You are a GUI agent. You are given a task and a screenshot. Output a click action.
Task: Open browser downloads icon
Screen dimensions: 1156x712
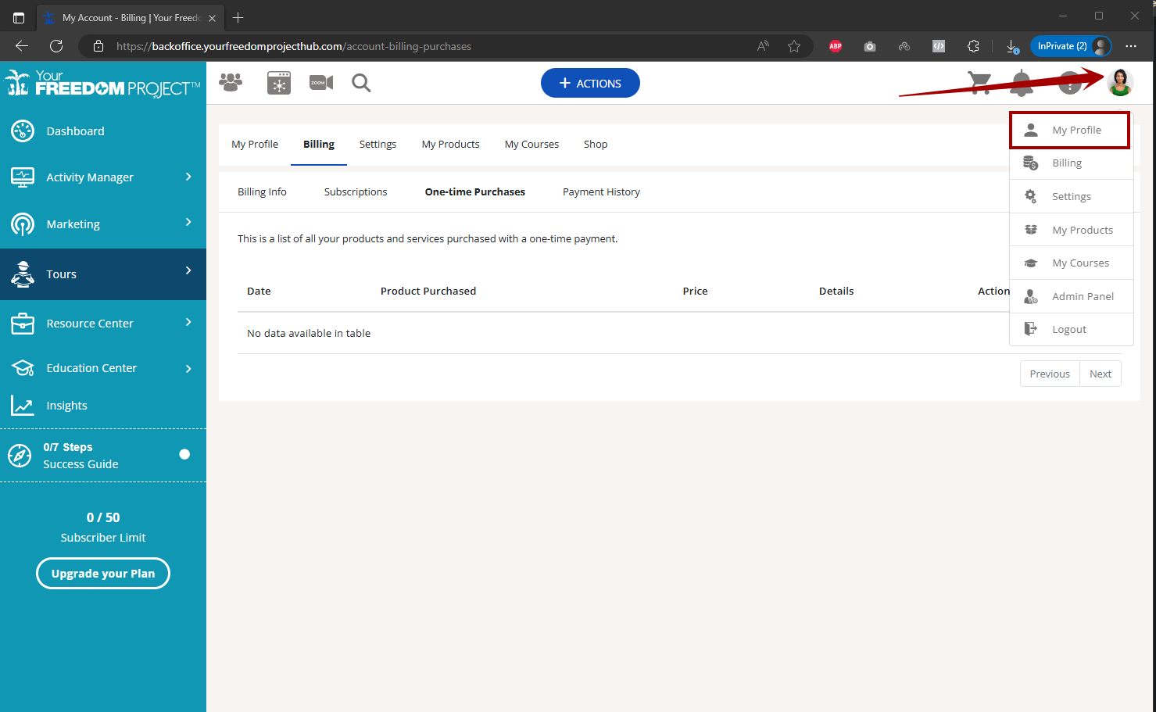(1012, 46)
